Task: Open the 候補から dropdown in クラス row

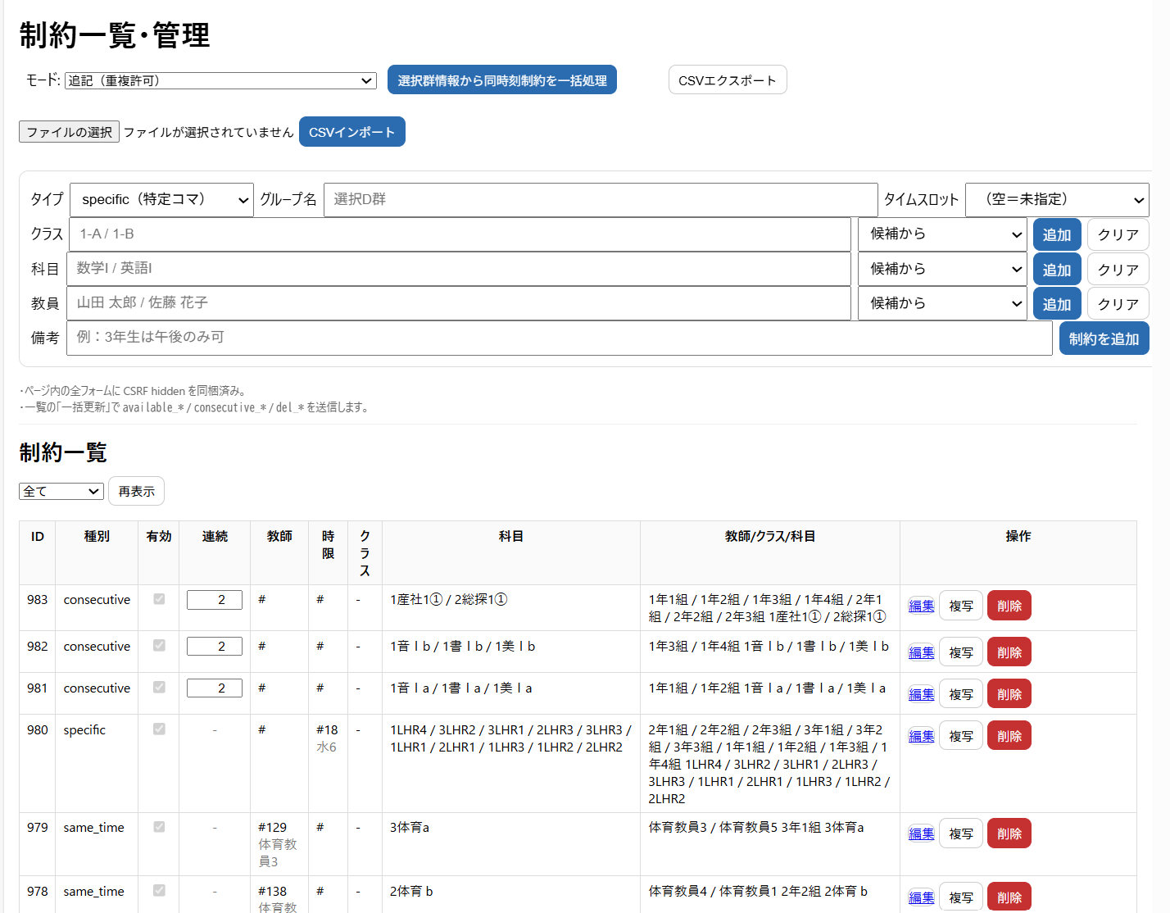Action: (941, 234)
